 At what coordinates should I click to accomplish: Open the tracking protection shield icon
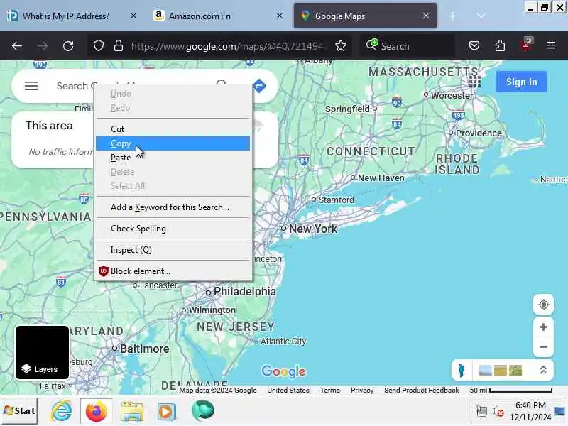point(99,46)
